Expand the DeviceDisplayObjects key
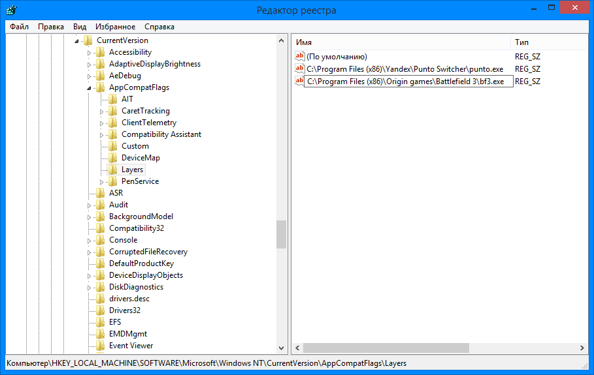 coord(89,276)
